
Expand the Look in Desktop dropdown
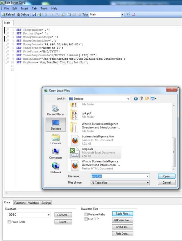[128, 99]
